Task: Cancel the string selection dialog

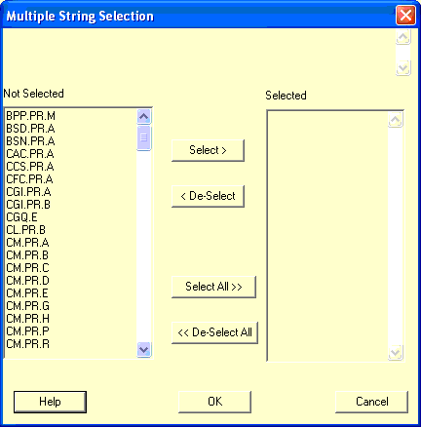Action: 371,402
